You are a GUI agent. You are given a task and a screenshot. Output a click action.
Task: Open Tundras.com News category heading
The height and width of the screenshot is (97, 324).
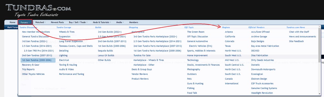296,27
